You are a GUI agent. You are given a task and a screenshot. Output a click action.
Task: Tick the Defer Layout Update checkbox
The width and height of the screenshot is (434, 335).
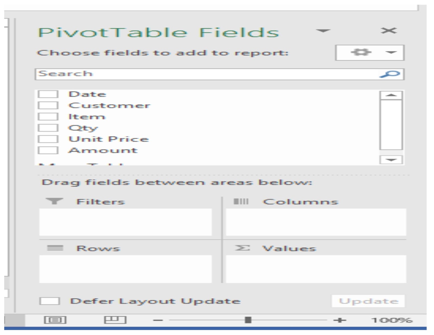tap(50, 301)
